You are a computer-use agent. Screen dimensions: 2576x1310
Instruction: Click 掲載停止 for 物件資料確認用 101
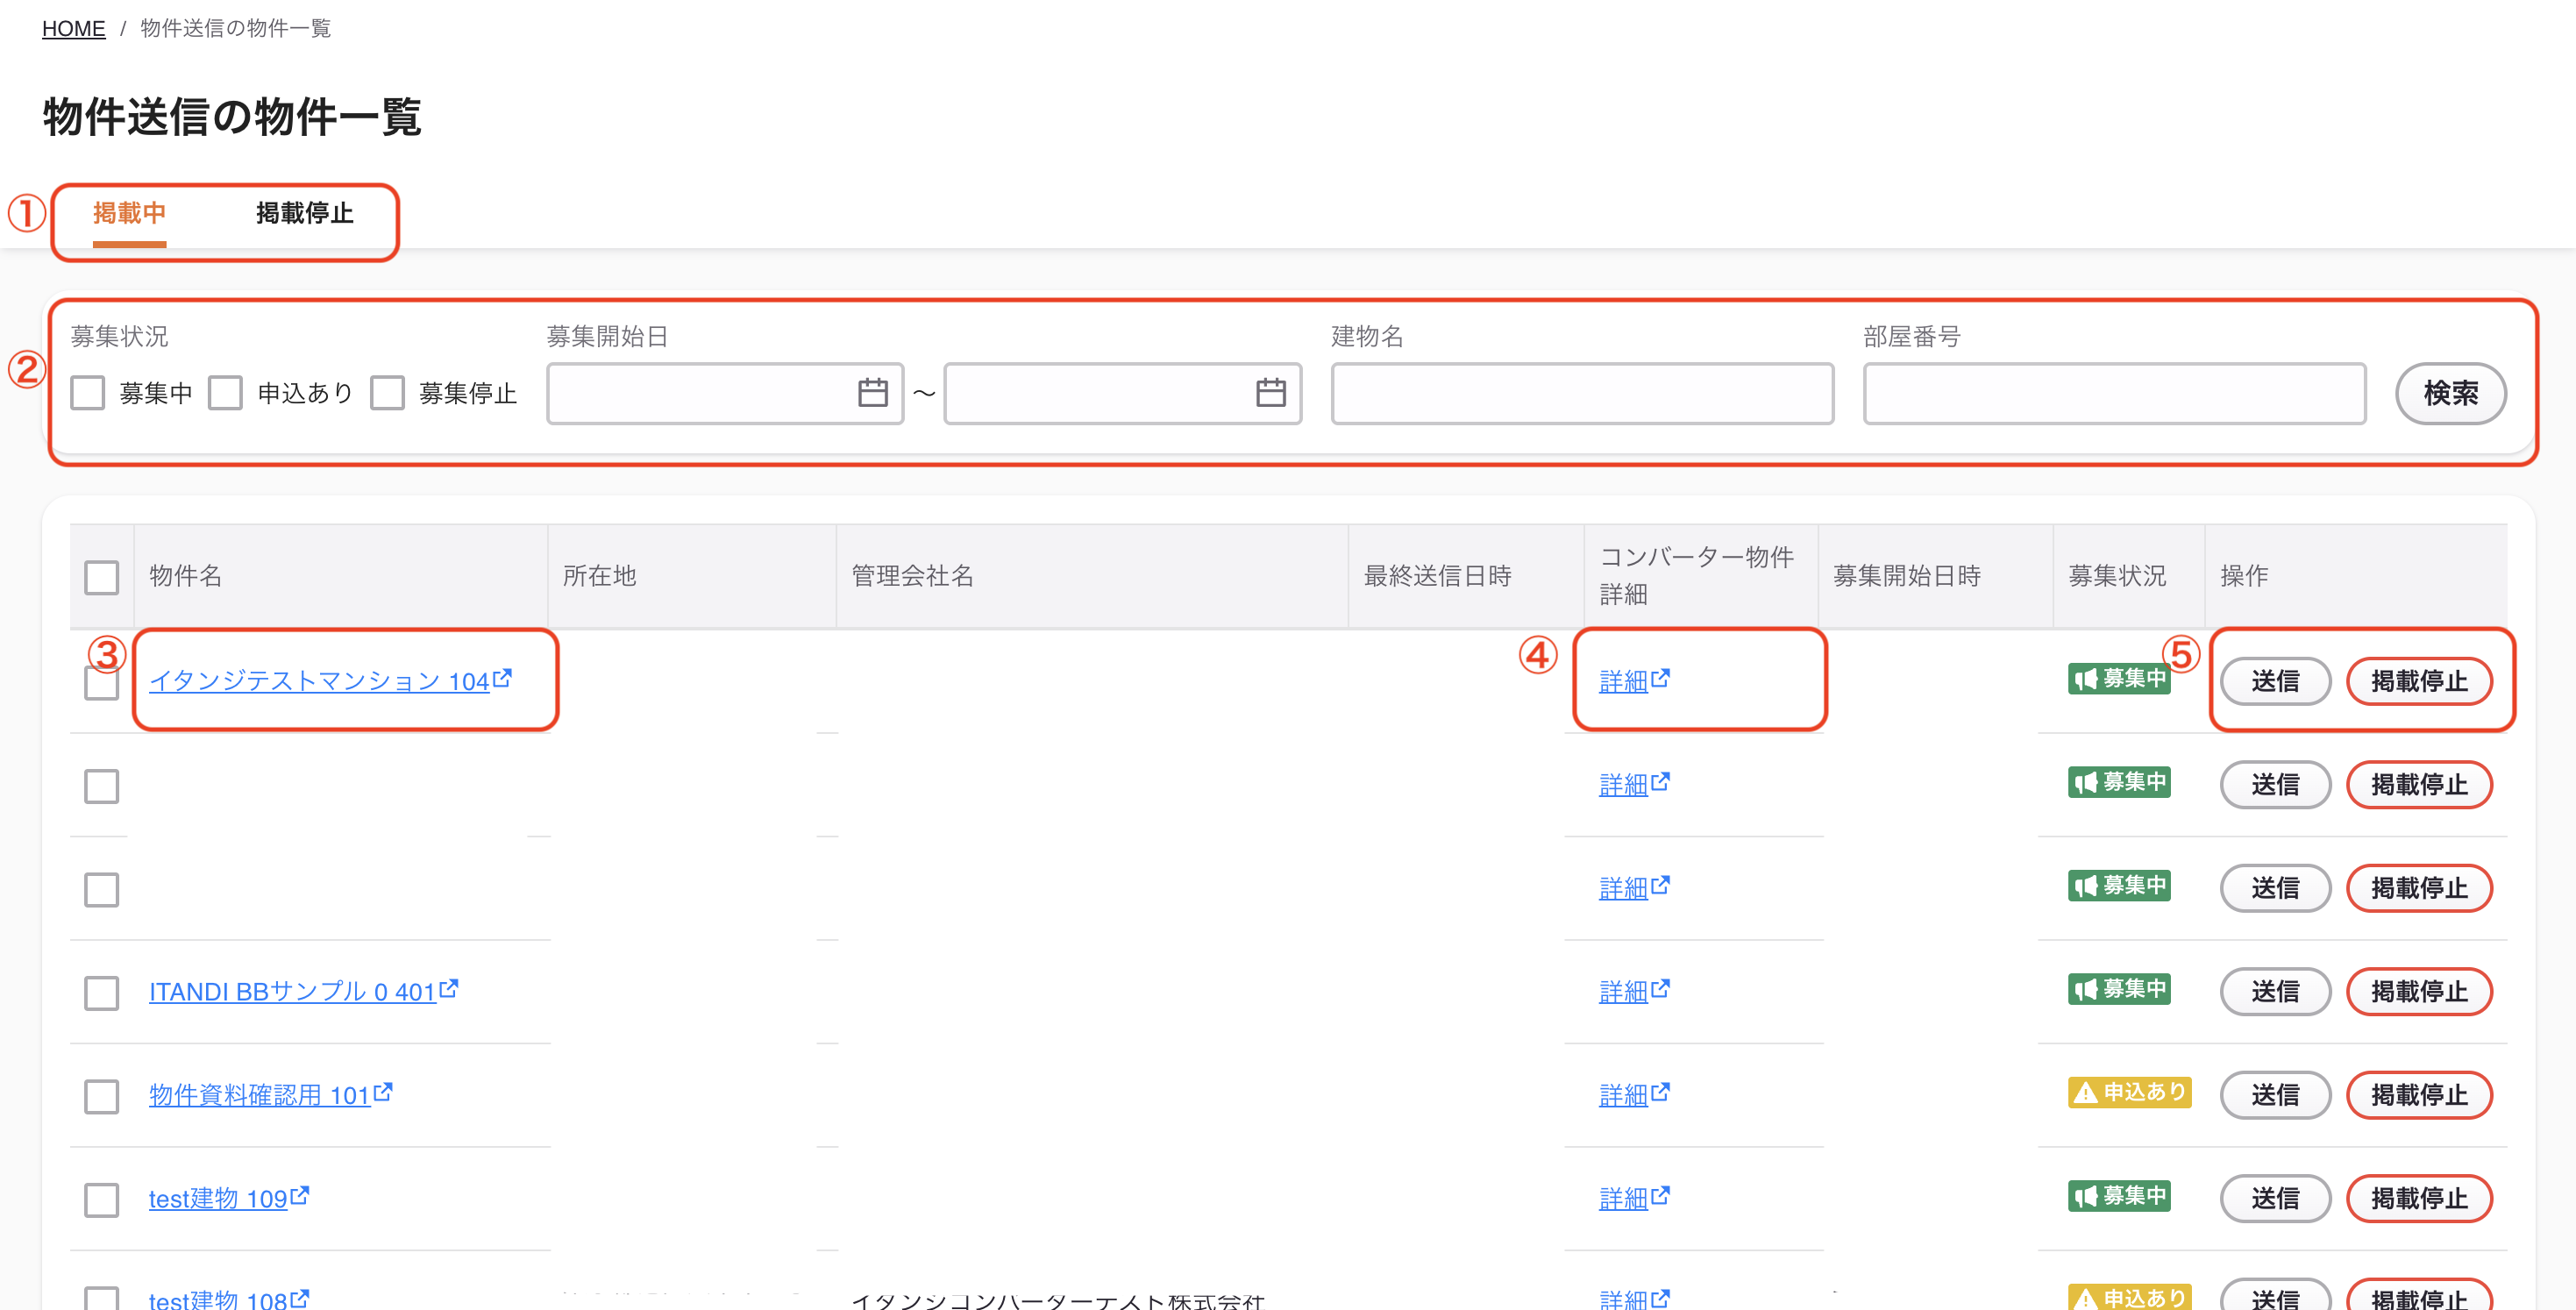[2419, 1095]
